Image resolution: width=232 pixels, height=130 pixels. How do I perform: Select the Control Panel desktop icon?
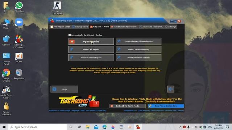point(6,58)
